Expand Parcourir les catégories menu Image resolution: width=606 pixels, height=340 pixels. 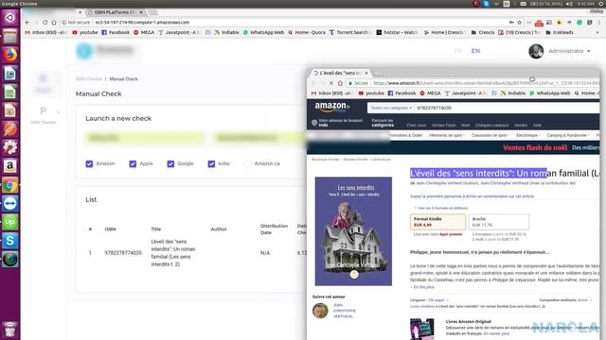tap(383, 123)
